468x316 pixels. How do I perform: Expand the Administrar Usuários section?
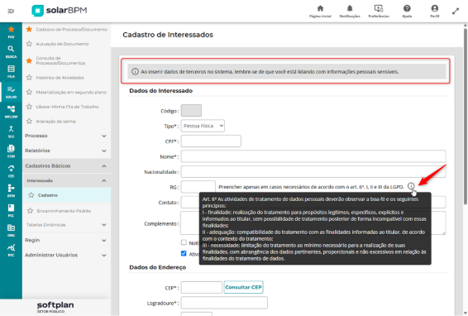coord(66,255)
